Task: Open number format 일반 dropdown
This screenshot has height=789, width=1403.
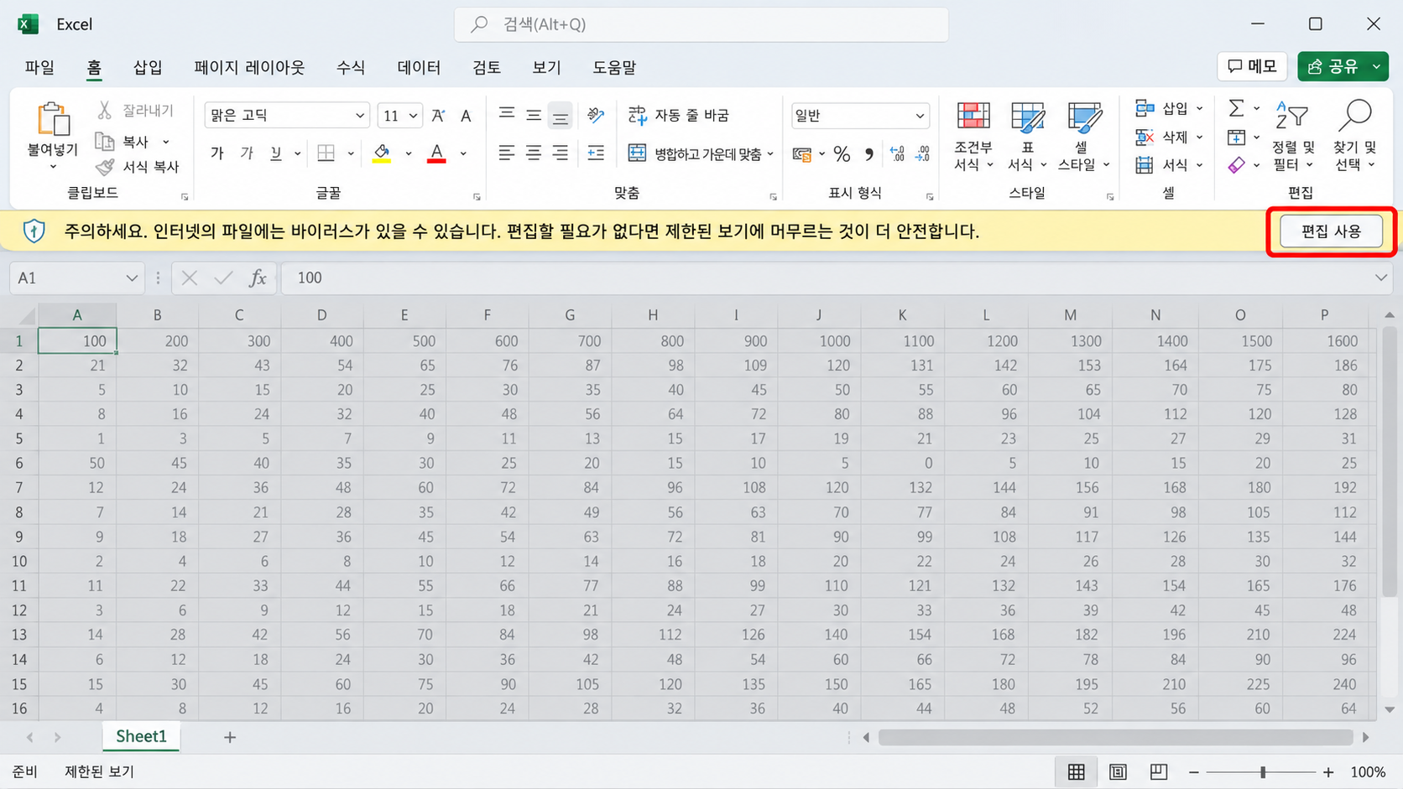Action: [x=920, y=116]
